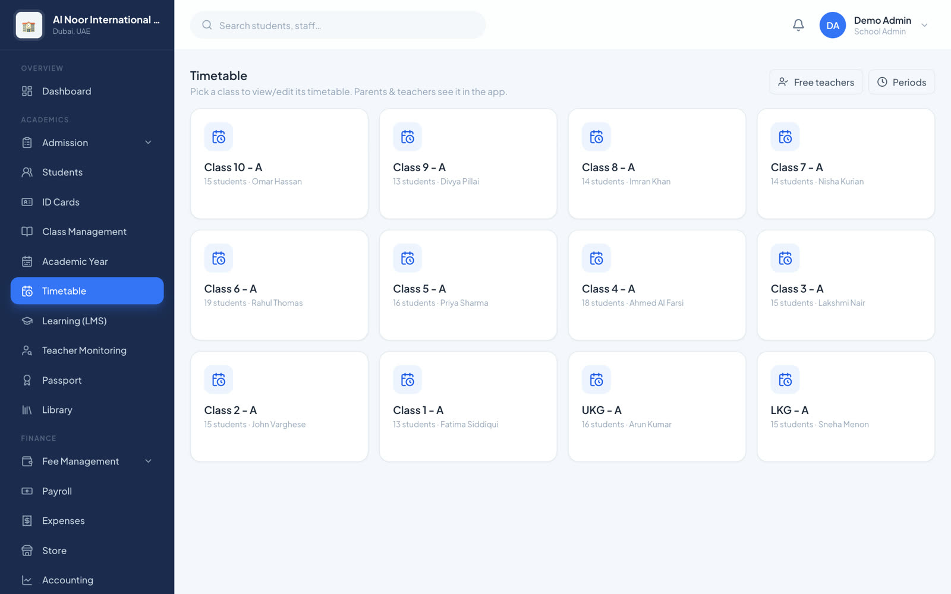Screen dimensions: 951x594
Task: Click the Store shop icon
Action: click(27, 551)
